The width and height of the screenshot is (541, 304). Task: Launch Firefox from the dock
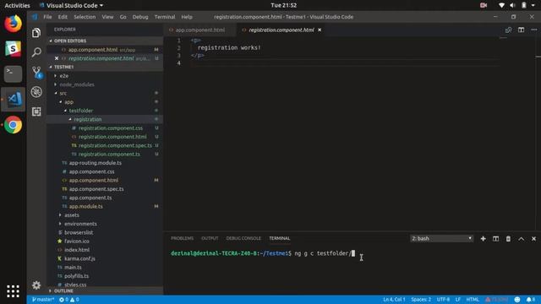click(14, 24)
